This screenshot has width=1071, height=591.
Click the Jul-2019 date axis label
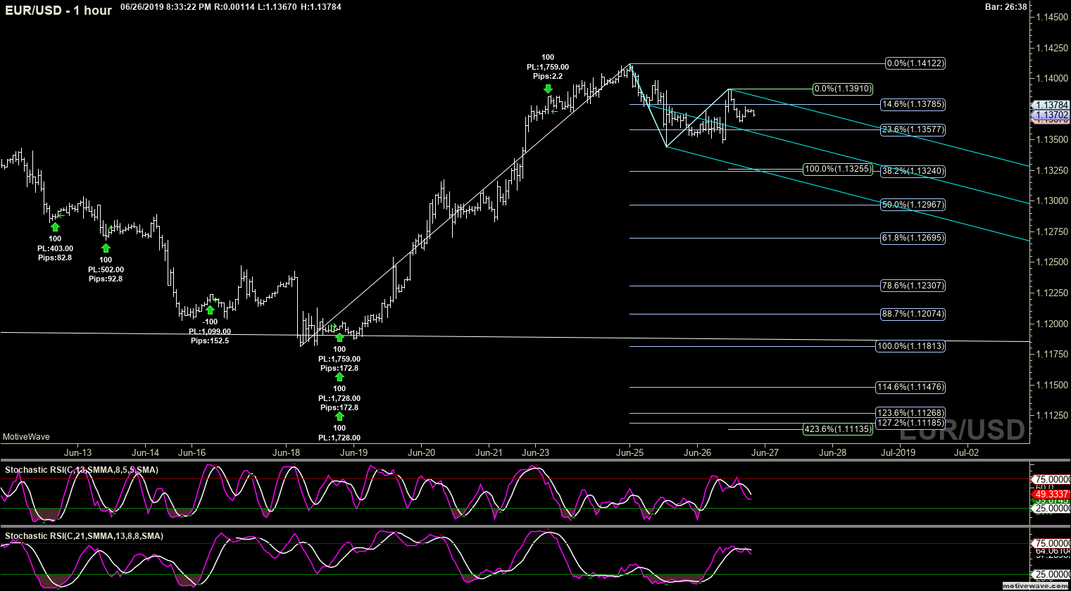click(898, 452)
